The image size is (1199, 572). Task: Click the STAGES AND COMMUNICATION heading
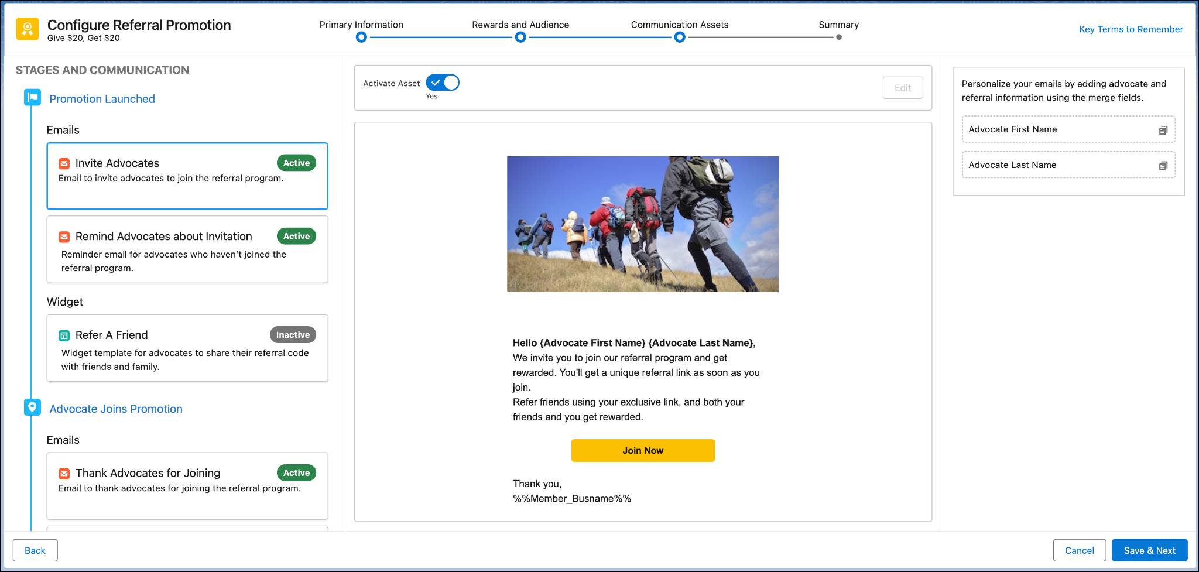102,70
